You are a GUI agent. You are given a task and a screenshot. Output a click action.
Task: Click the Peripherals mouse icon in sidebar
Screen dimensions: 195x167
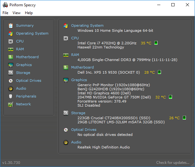[x=11, y=96]
